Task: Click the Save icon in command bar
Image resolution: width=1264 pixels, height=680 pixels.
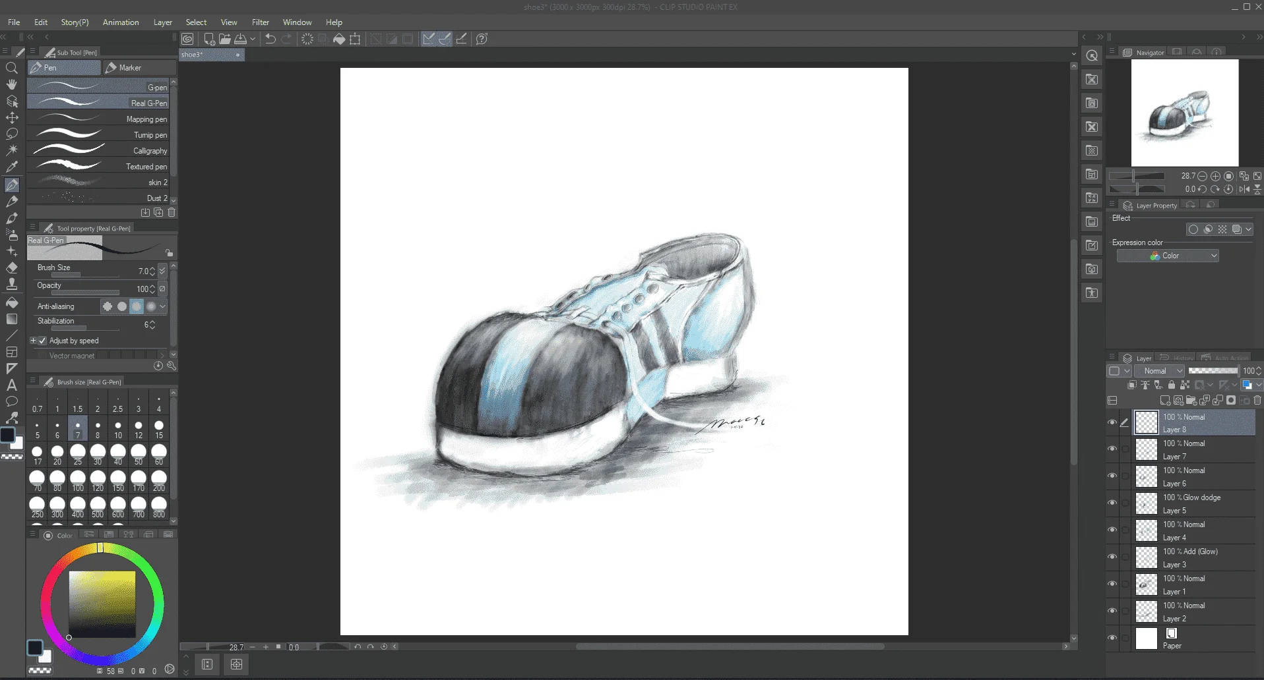Action: (241, 39)
